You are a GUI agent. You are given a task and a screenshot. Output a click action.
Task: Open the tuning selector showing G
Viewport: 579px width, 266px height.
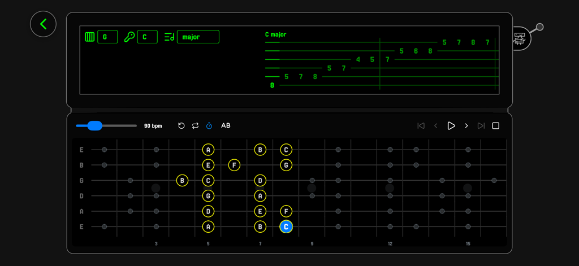click(x=107, y=37)
